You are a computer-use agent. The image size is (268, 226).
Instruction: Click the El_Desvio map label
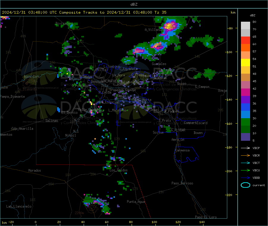pyautogui.click(x=69, y=113)
